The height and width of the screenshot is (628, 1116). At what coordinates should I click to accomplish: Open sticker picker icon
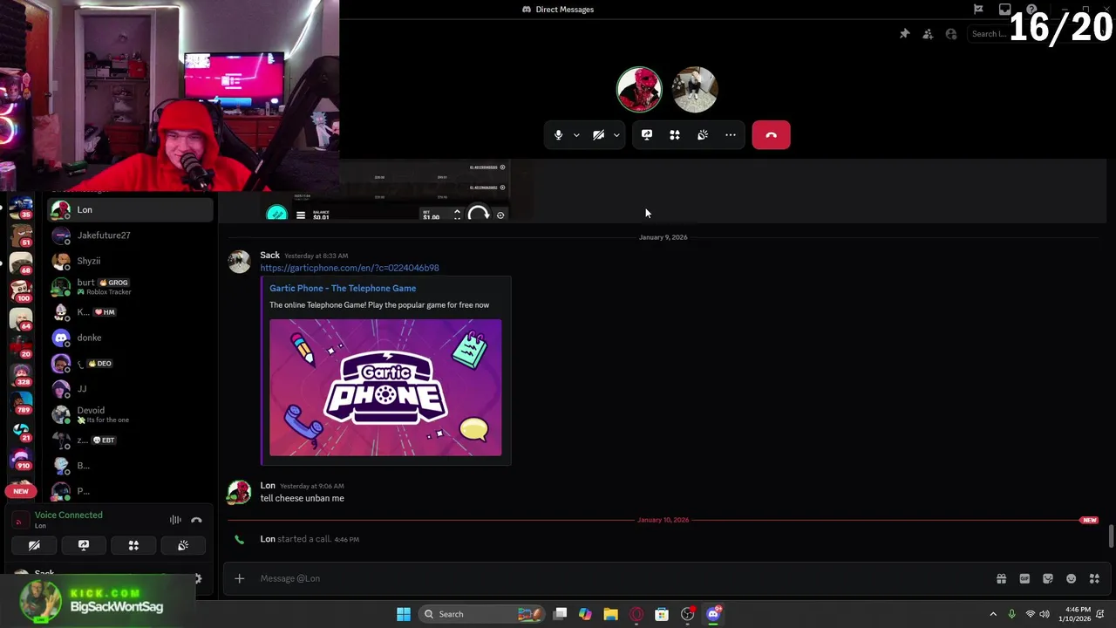(x=1048, y=578)
